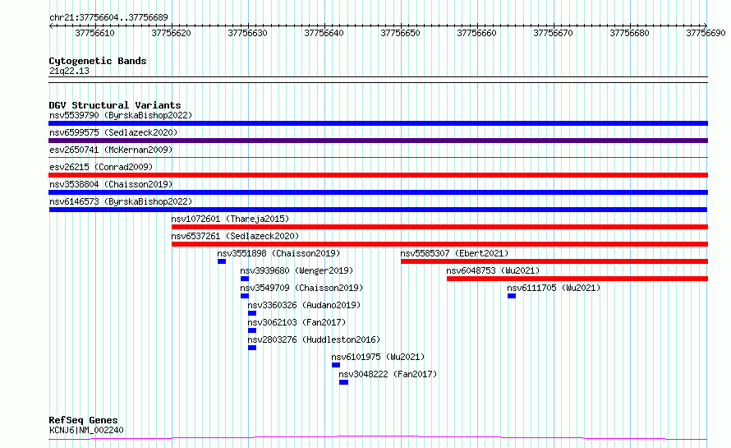Click the blue marker under nsv3062103
Screen dimensions: 731x448
[x=252, y=330]
